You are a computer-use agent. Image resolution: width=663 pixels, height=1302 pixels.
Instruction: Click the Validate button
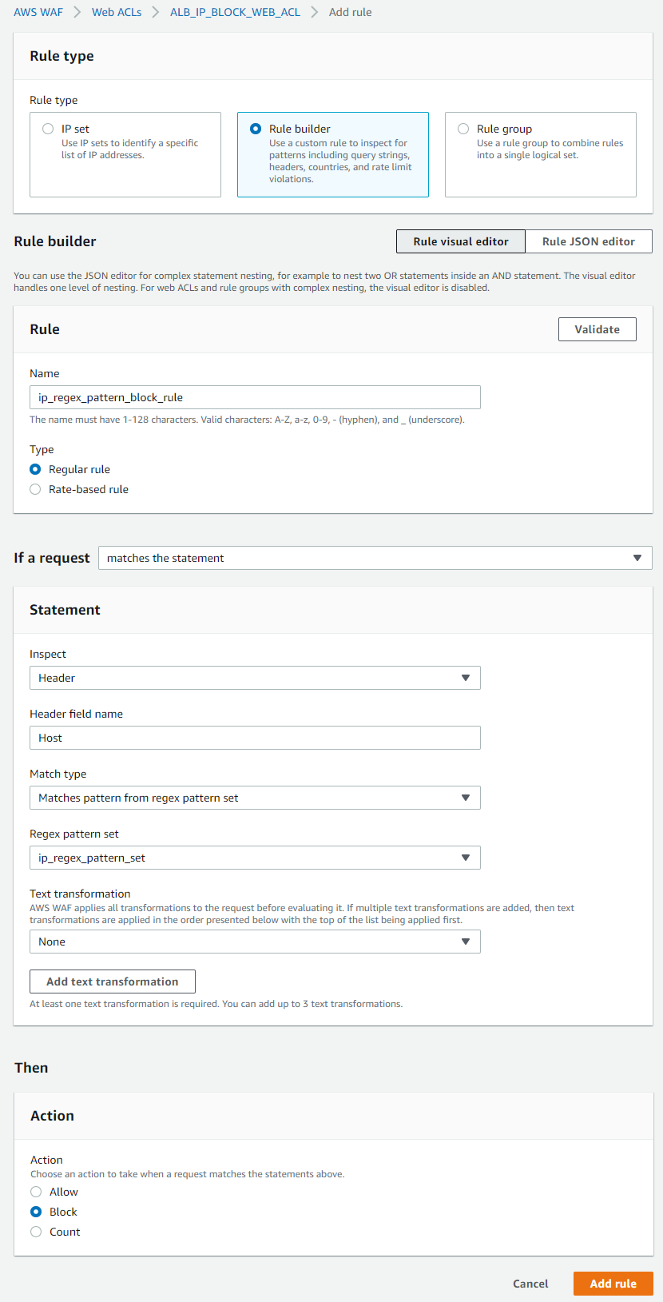pos(597,329)
